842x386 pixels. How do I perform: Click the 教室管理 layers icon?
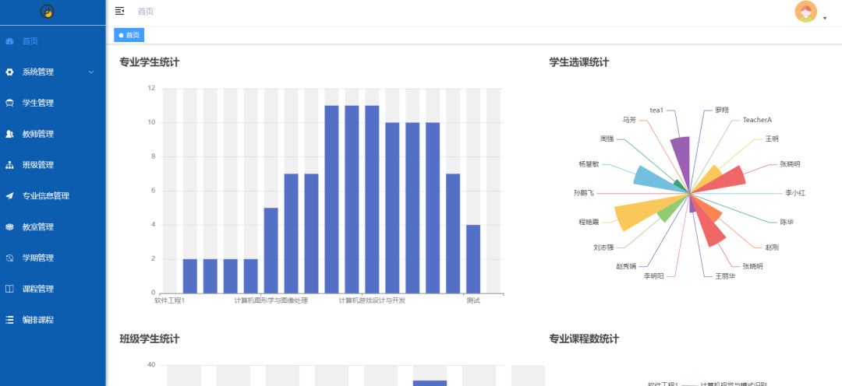(x=9, y=226)
